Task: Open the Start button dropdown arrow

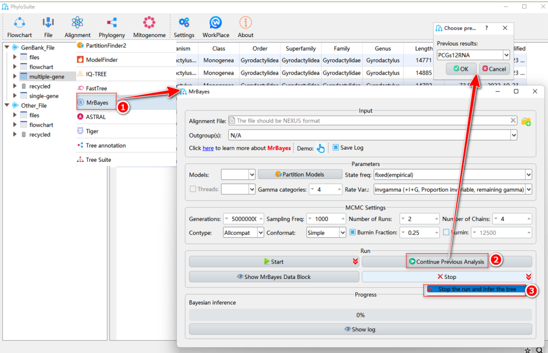Action: [355, 261]
